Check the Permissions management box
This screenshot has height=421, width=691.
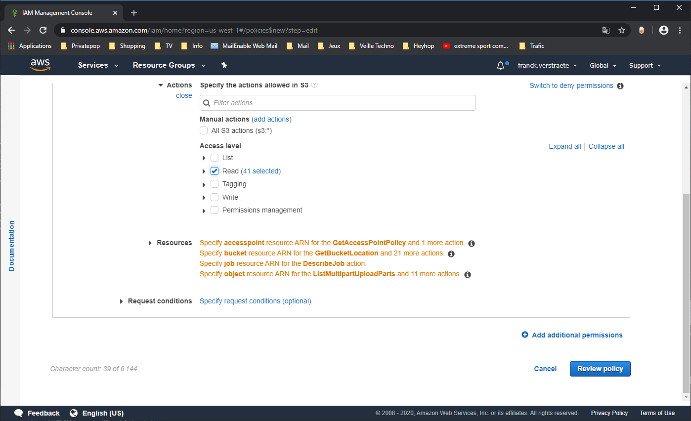[215, 210]
